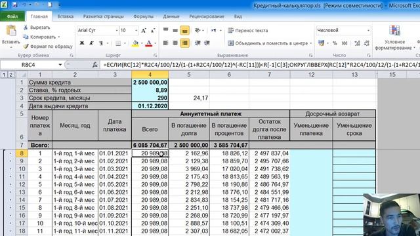Select the loan amount cell 2 500 000,00

(150, 83)
